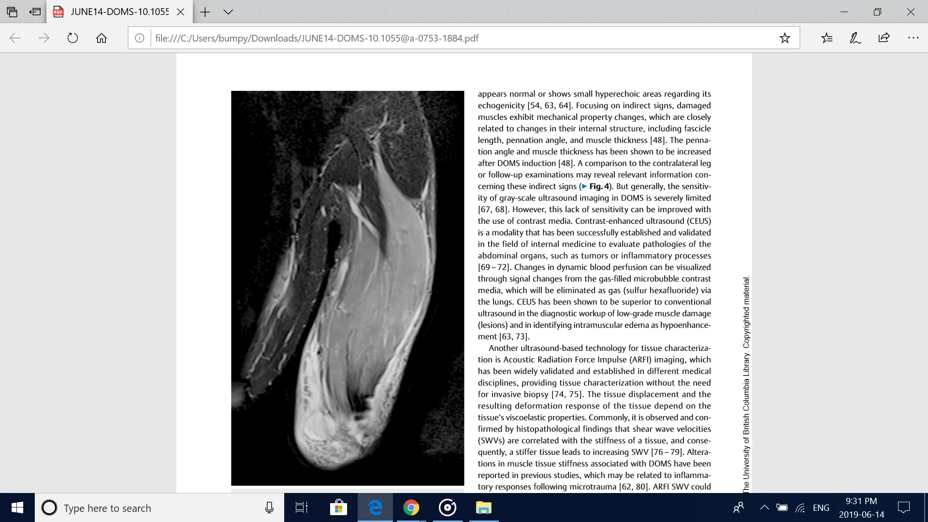Open the People icon in system tray
This screenshot has height=522, width=928.
coord(739,508)
